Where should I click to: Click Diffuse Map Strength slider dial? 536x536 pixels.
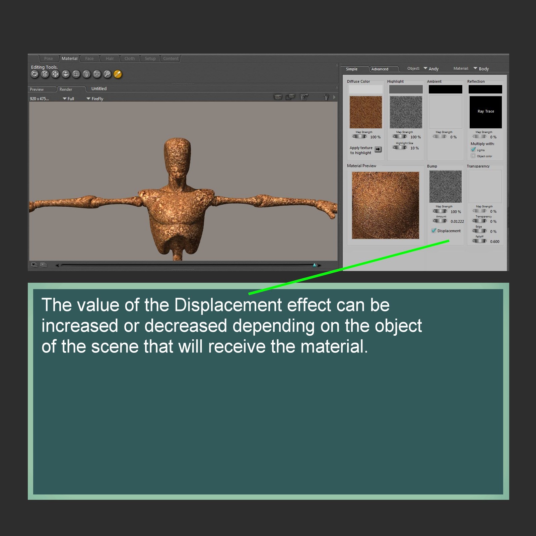[x=359, y=136]
